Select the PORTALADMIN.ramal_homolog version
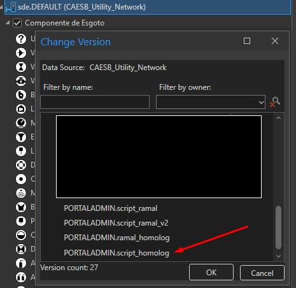296x288 pixels. (116, 238)
